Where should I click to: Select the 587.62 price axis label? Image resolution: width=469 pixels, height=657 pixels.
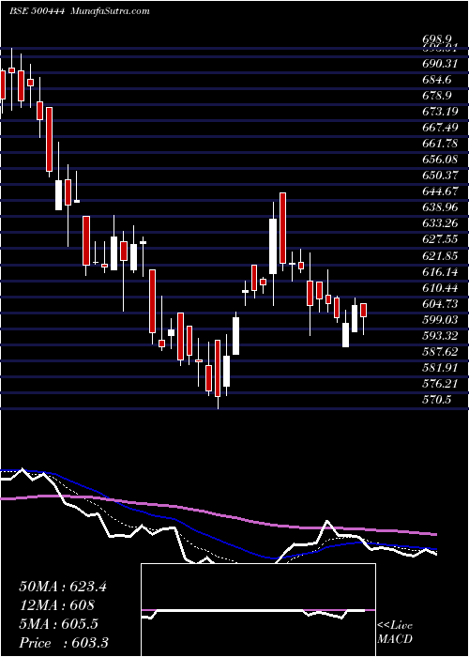click(x=438, y=351)
